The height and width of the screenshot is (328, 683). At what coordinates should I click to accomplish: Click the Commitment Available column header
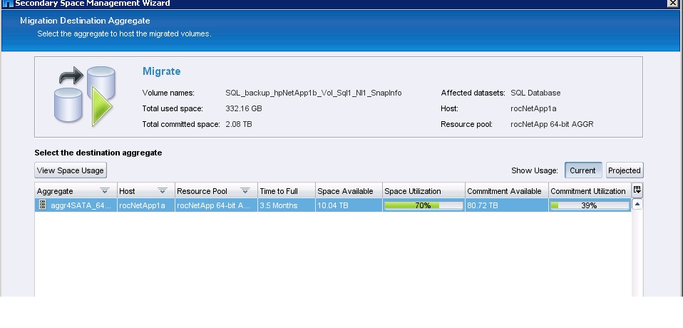point(505,191)
